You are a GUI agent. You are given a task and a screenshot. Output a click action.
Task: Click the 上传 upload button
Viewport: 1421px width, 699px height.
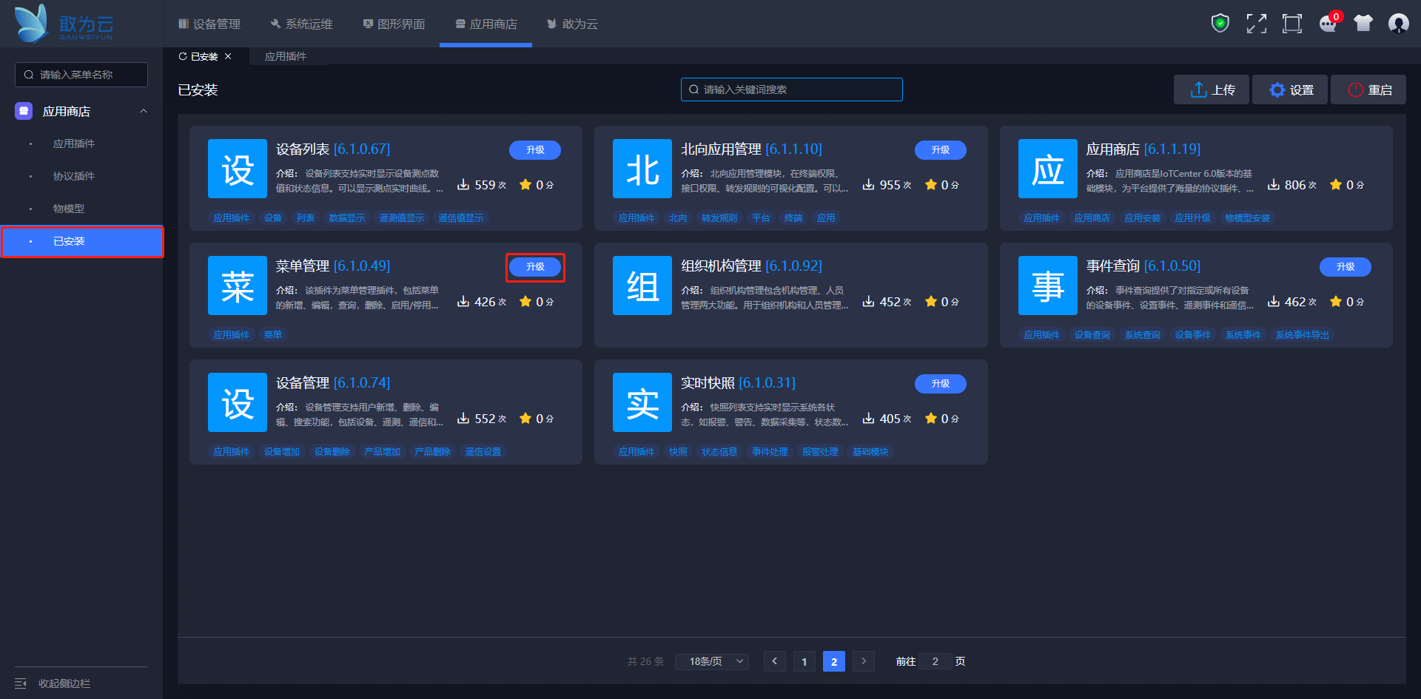click(x=1212, y=90)
